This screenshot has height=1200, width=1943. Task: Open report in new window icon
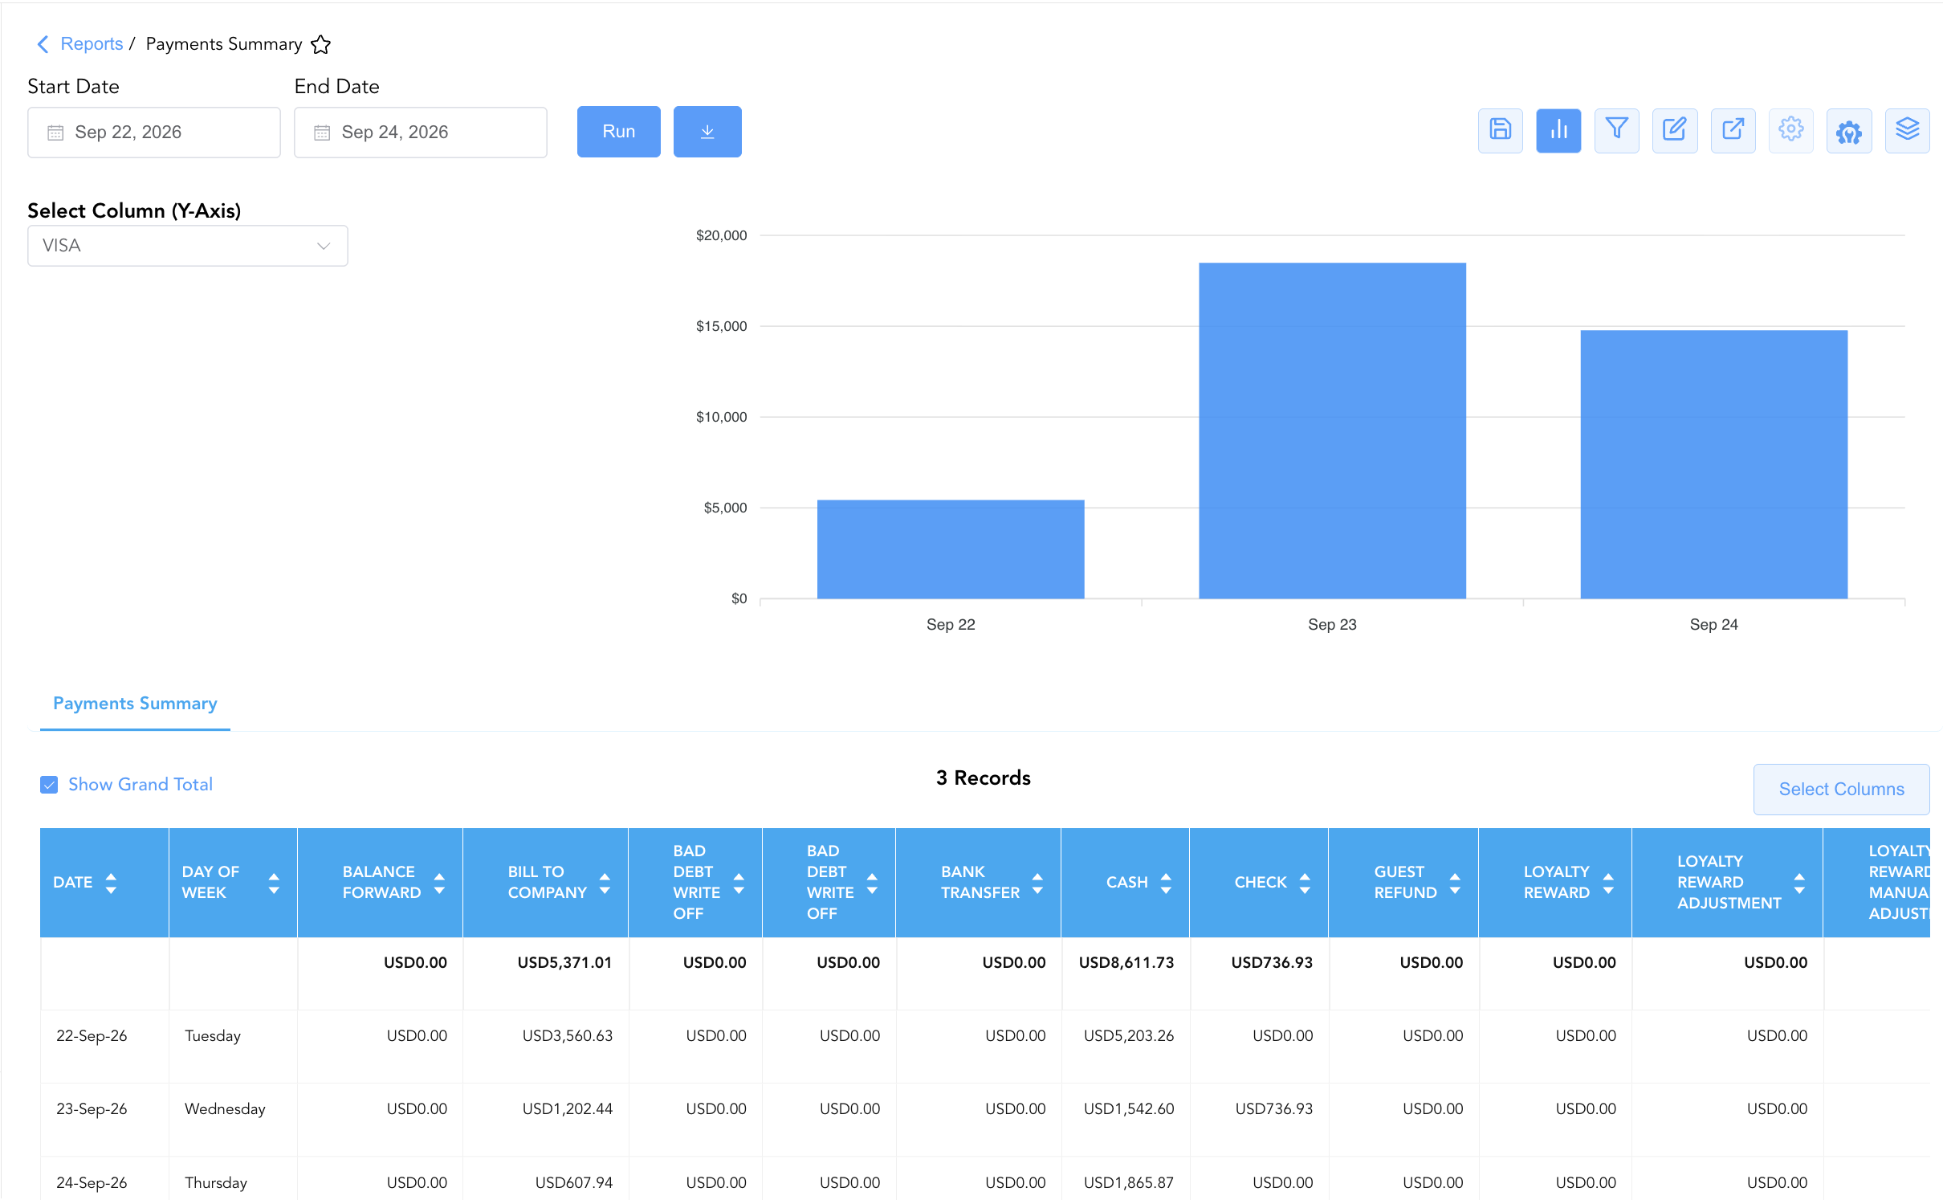click(1733, 130)
